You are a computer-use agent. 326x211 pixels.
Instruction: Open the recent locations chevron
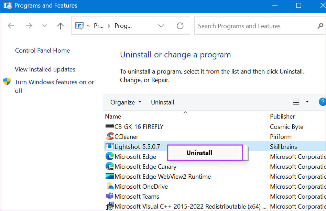44,26
